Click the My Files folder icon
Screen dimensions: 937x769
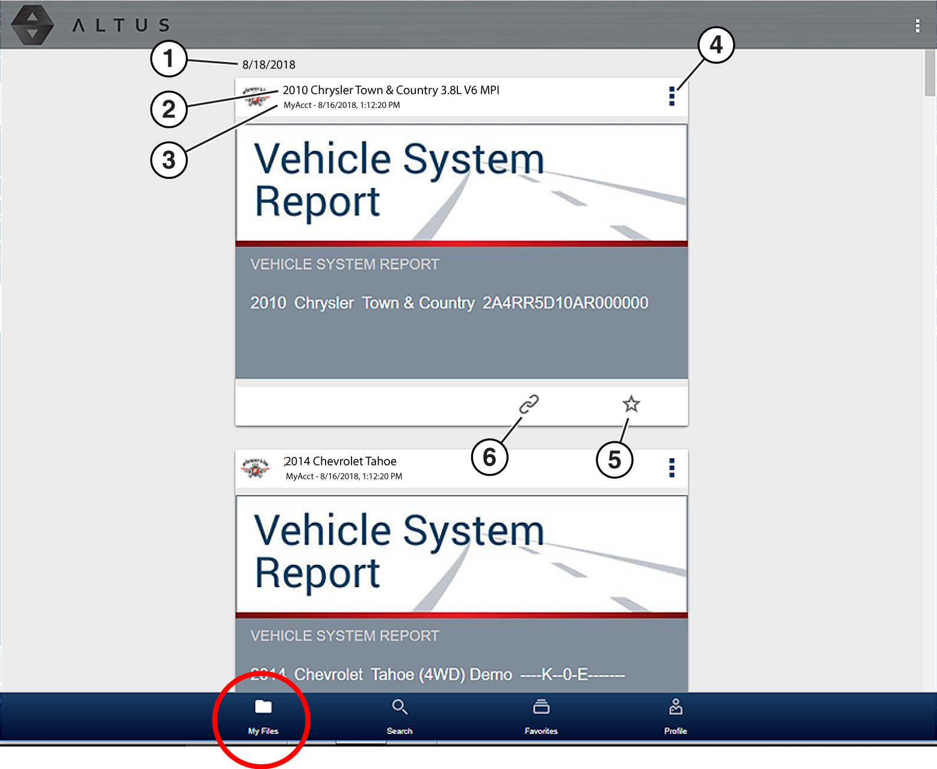[263, 706]
